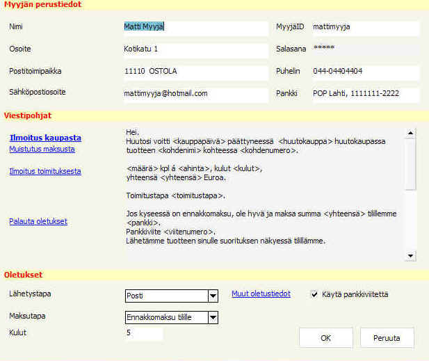Click the Puhelin phone number field

[x=364, y=72]
